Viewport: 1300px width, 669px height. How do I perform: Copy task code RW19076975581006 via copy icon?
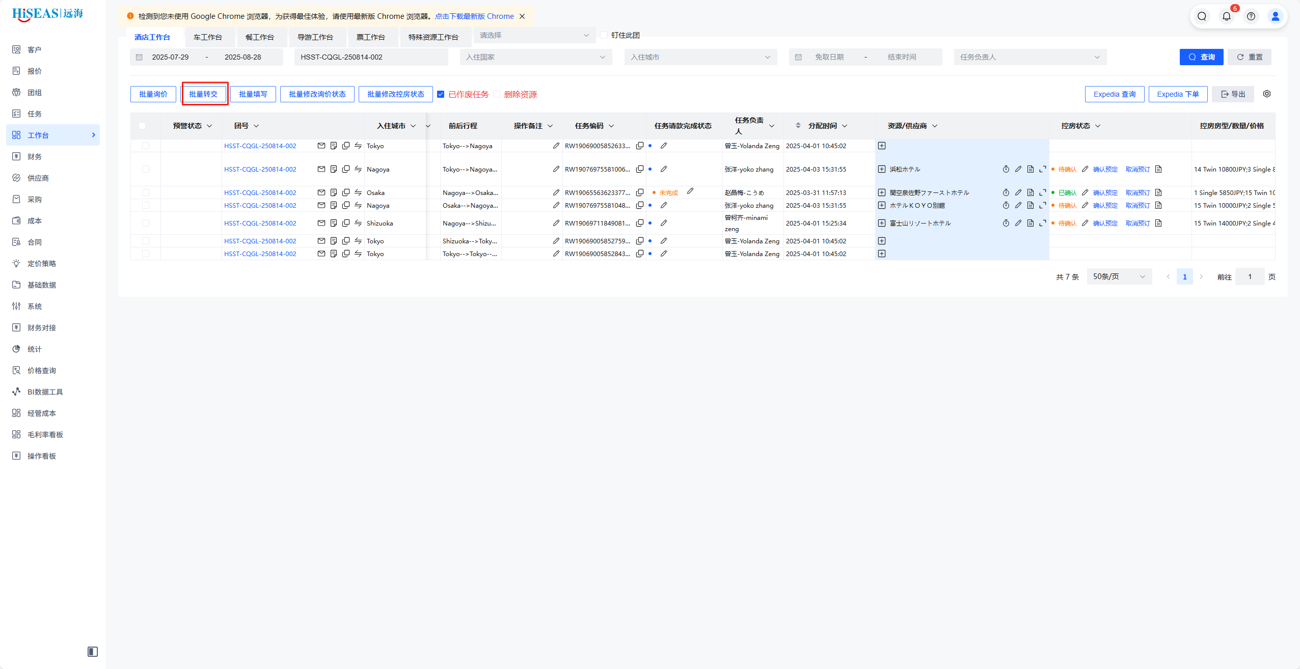[x=640, y=169]
